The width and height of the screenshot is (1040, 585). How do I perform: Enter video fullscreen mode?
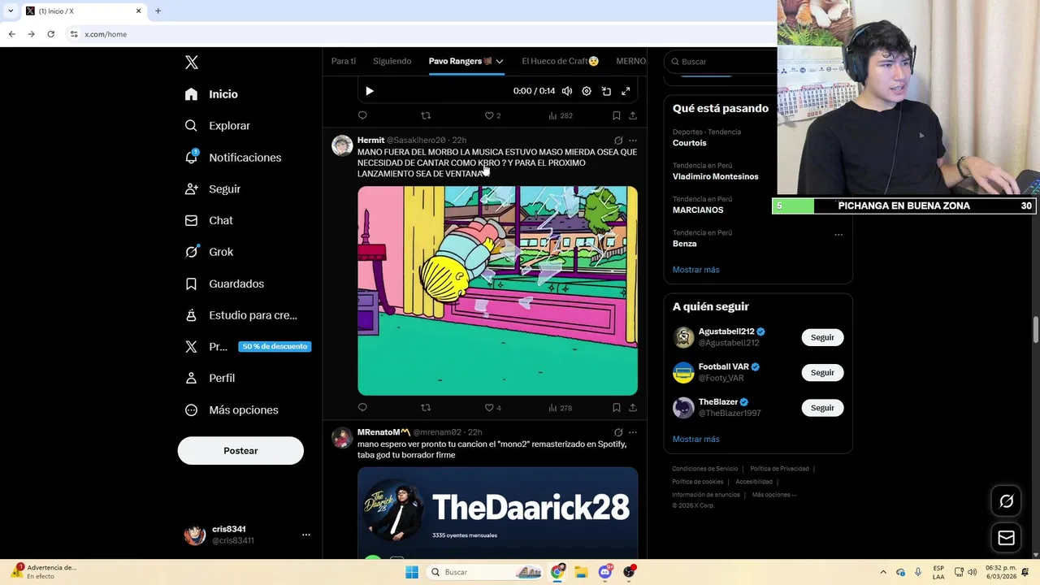click(x=626, y=91)
